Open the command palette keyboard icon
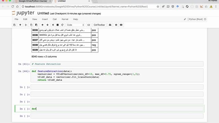Screen dimensions: 219x123 click(x=89, y=25)
